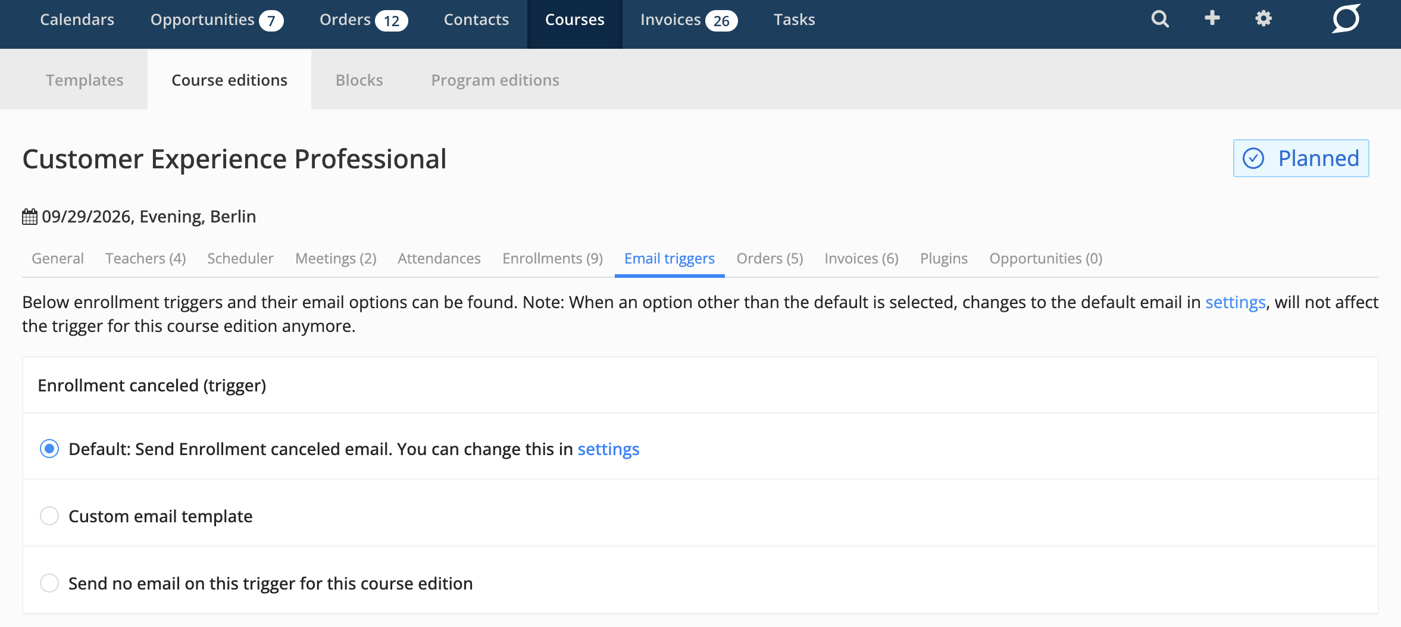Select the Email triggers tab

click(x=670, y=259)
